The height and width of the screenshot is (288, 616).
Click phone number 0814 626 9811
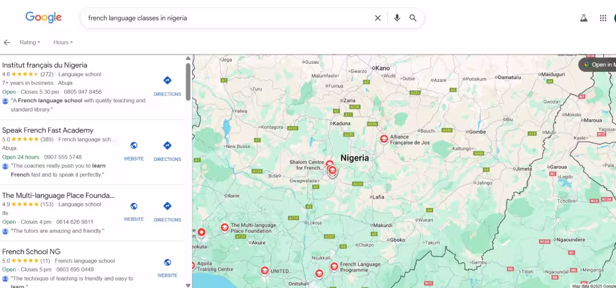pos(75,222)
